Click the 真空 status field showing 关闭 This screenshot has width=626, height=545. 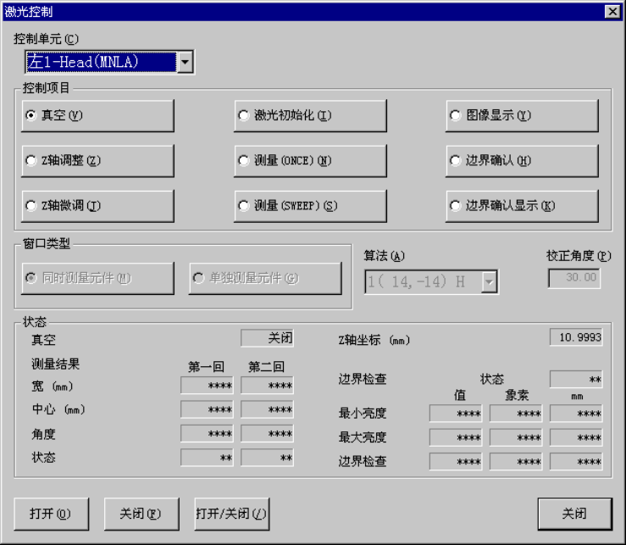tap(267, 338)
